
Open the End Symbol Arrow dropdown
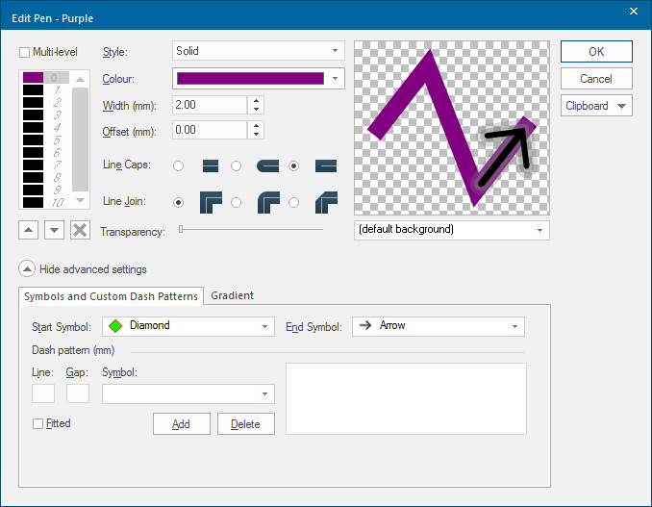(x=439, y=326)
